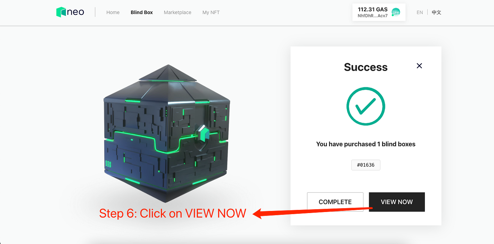
Task: Select wallet address NhfDhR...Acv7
Action: 373,16
